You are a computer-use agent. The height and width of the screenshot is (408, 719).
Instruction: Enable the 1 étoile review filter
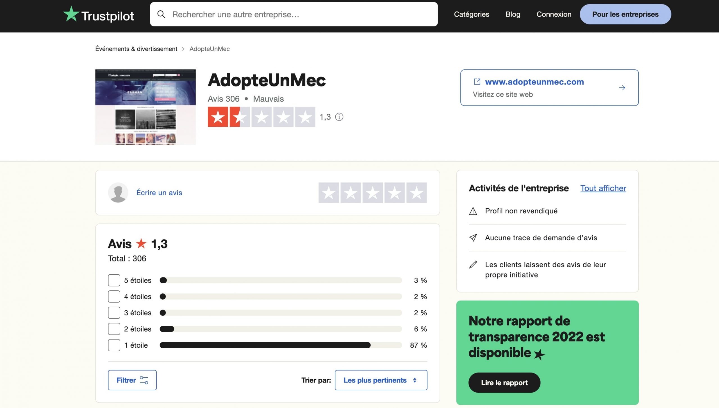point(114,345)
